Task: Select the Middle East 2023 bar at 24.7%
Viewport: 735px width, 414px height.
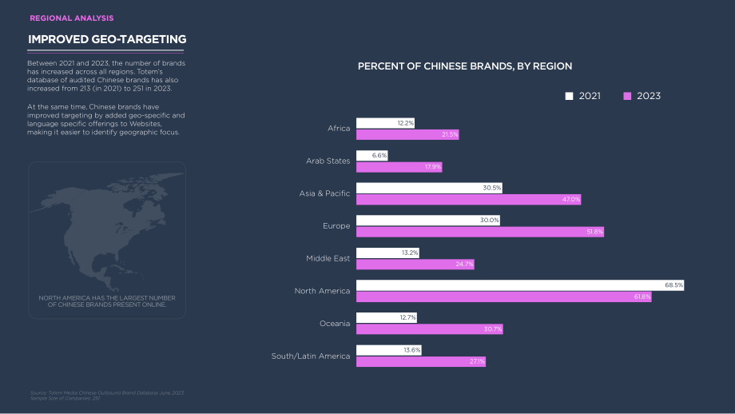Action: 415,265
